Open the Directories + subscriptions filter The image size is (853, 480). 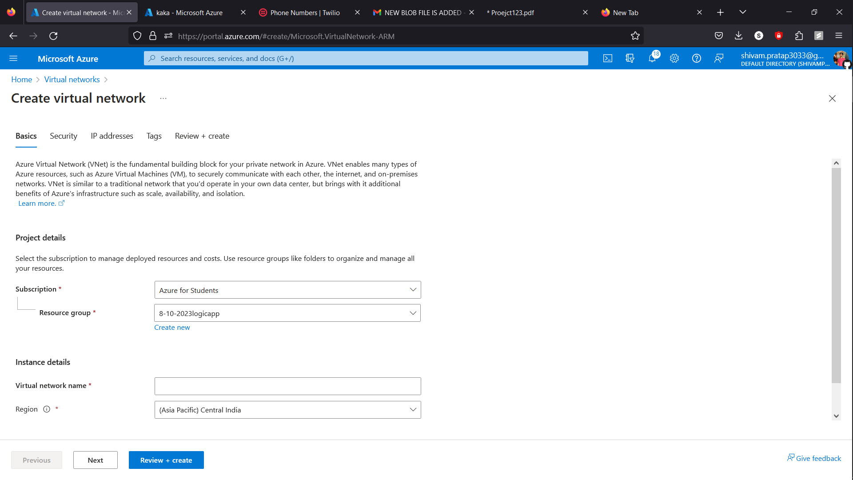(x=630, y=58)
